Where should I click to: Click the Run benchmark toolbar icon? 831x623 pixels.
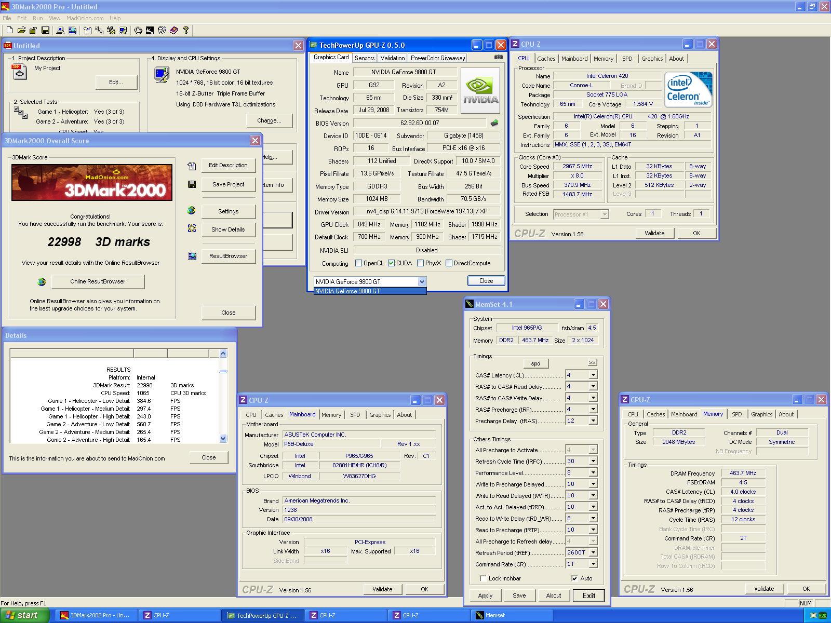[x=138, y=30]
